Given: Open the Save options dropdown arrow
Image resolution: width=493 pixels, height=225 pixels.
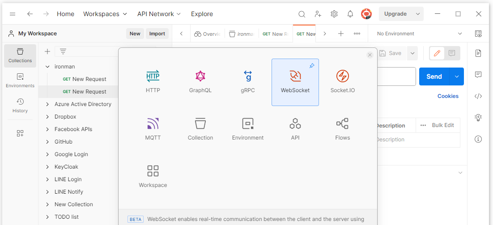Looking at the screenshot, I should coord(412,53).
